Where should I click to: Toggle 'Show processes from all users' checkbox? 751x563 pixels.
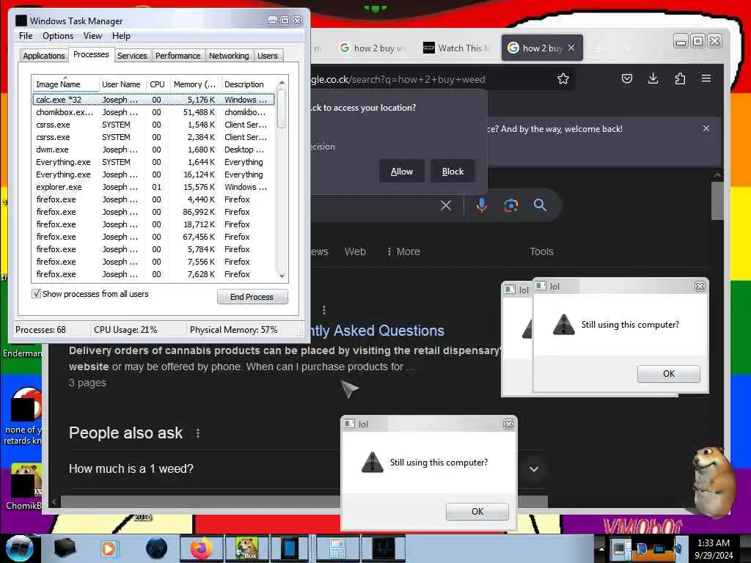point(37,293)
